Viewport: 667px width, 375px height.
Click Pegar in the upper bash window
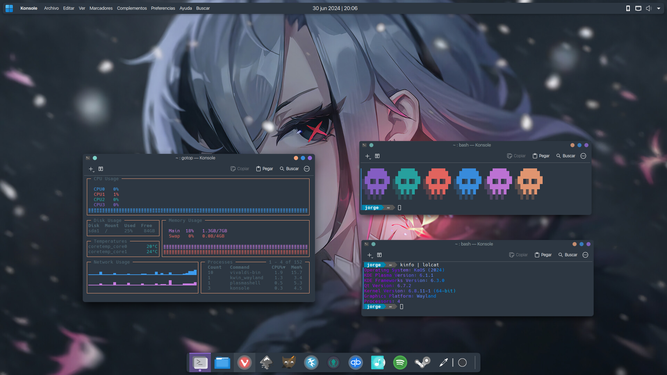pos(541,156)
